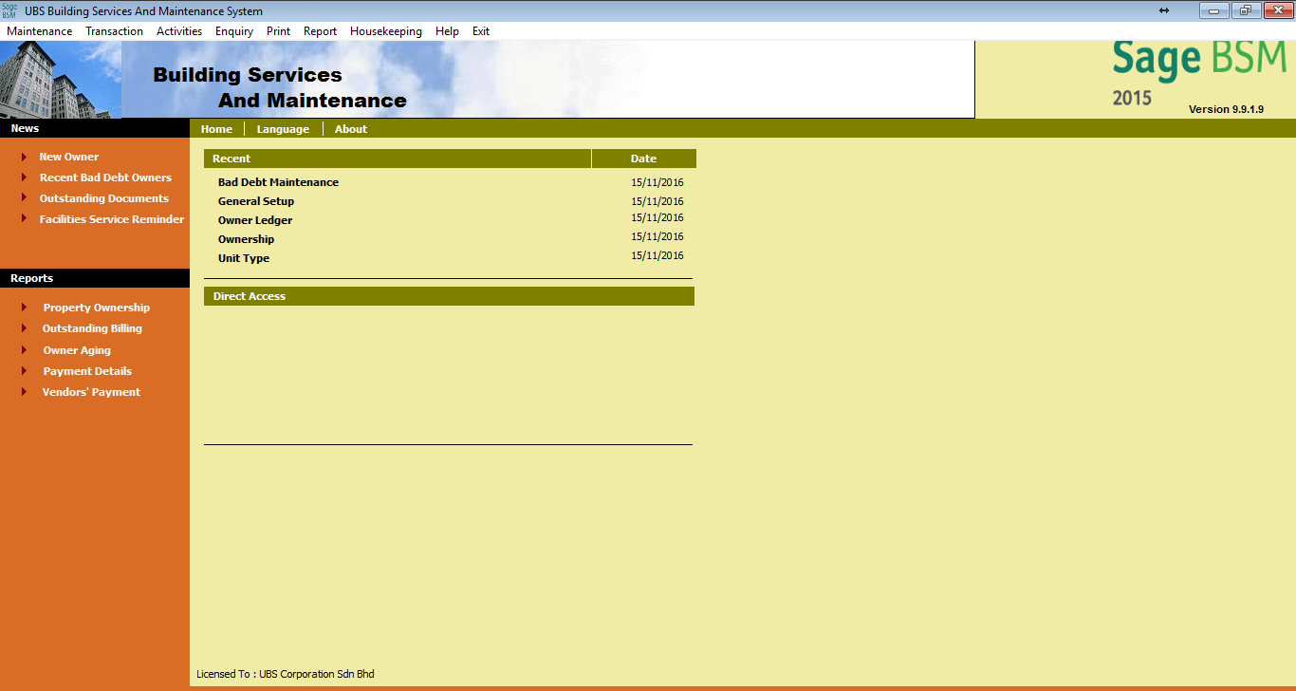
Task: Restore down the application window
Action: pyautogui.click(x=1245, y=10)
